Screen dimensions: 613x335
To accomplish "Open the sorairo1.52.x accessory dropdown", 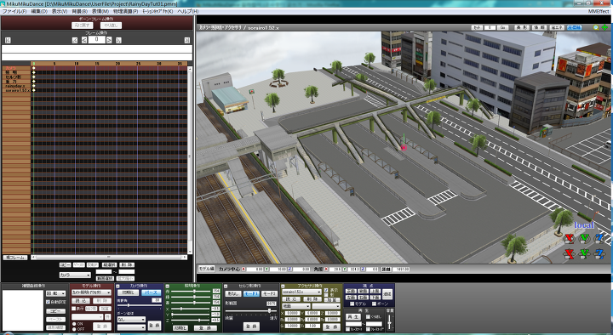I will (x=301, y=292).
